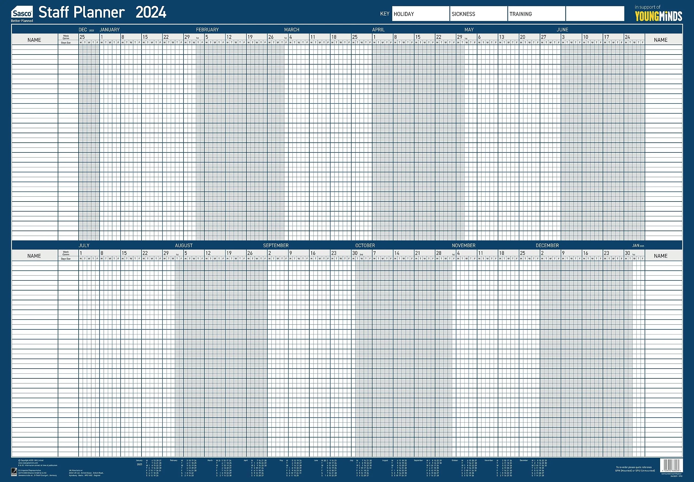Viewport: 694px width, 482px height.
Task: Click week commencing 1 under JULY
Action: click(x=81, y=253)
